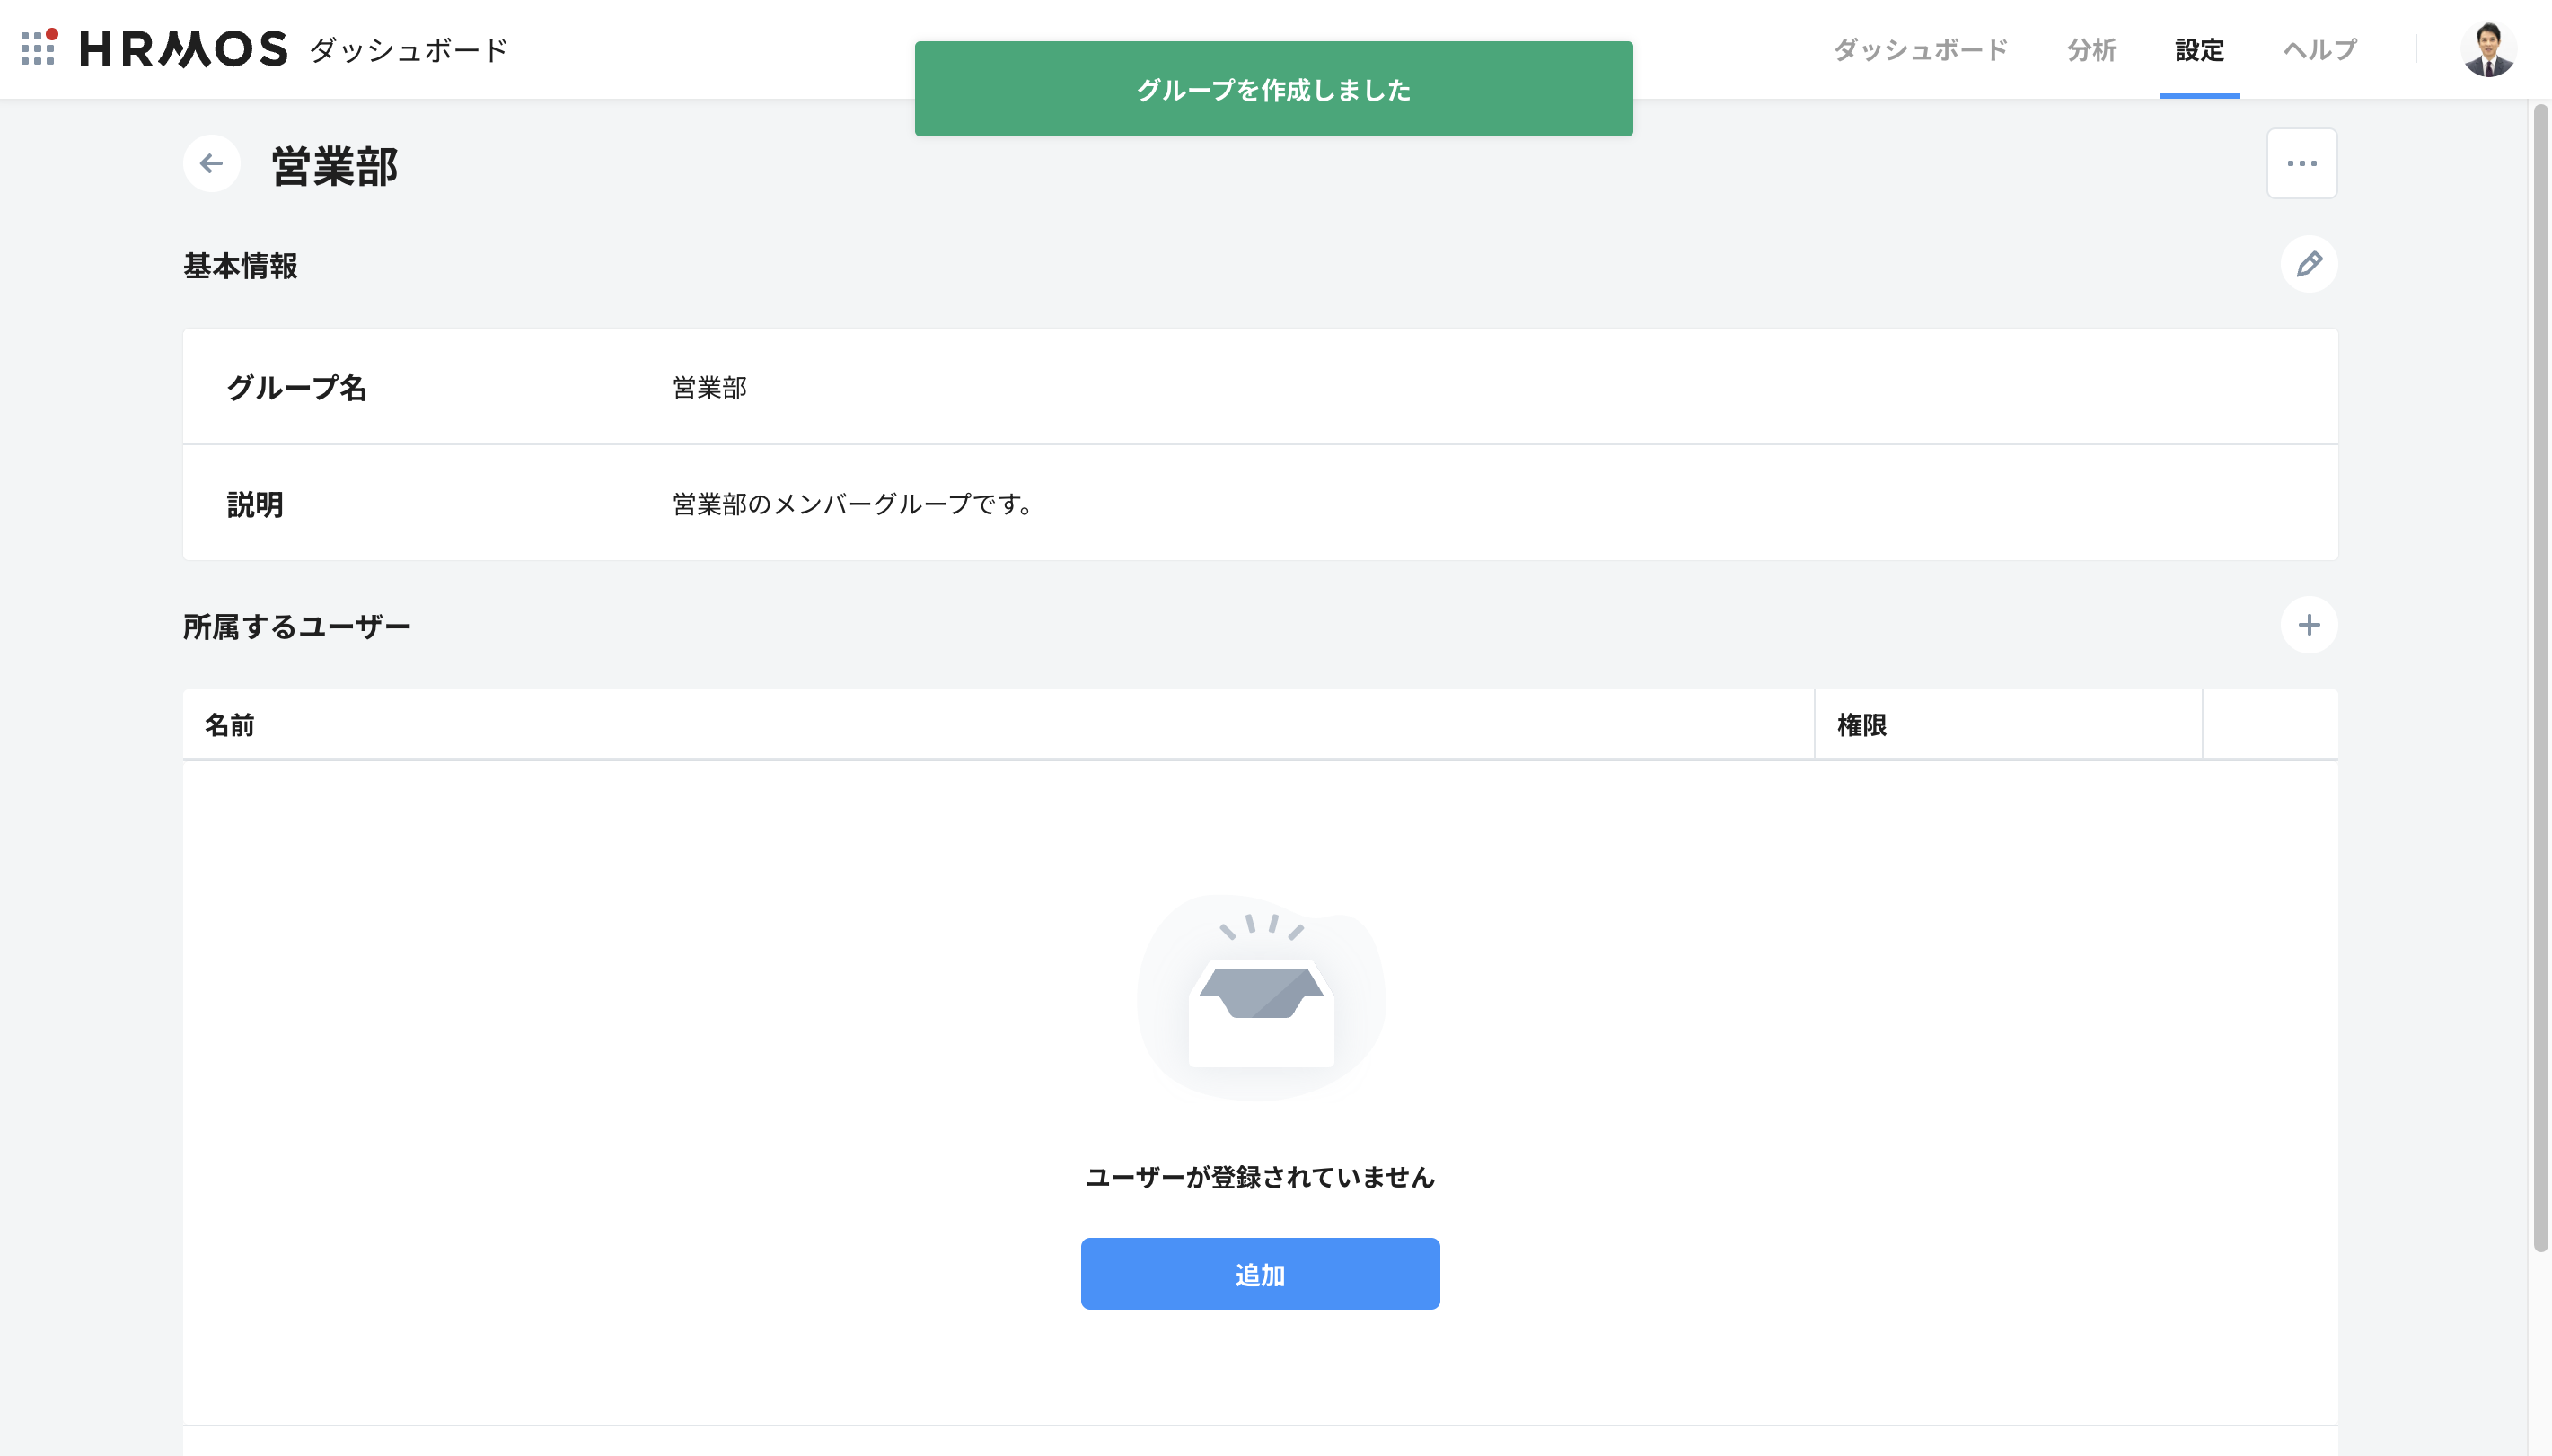2552x1456 pixels.
Task: Click the 名前 column header
Action: point(230,725)
